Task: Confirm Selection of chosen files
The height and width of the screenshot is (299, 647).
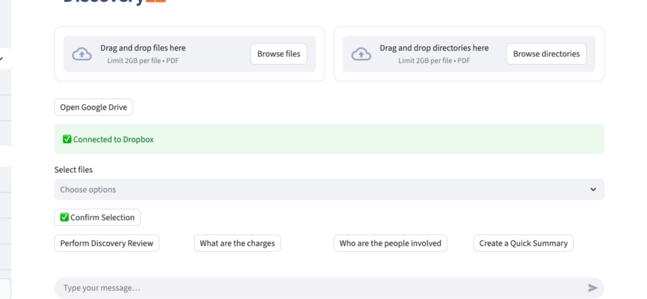Action: coord(97,218)
